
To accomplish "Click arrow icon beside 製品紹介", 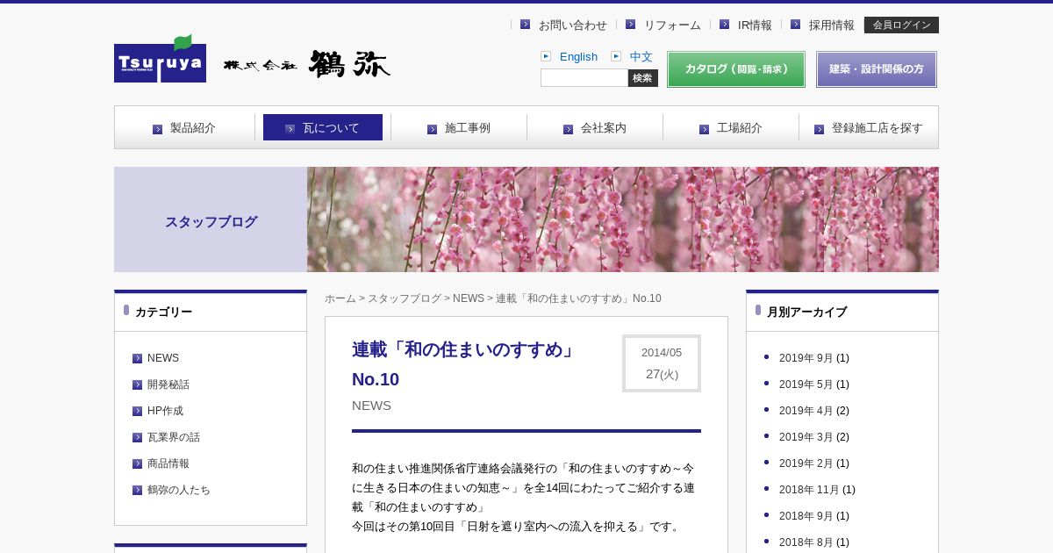I will coord(158,129).
